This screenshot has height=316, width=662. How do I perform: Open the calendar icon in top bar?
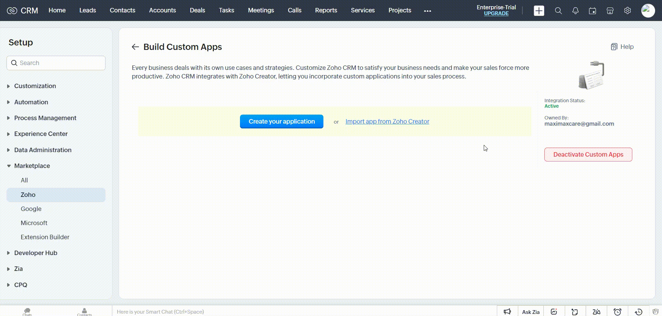click(592, 11)
